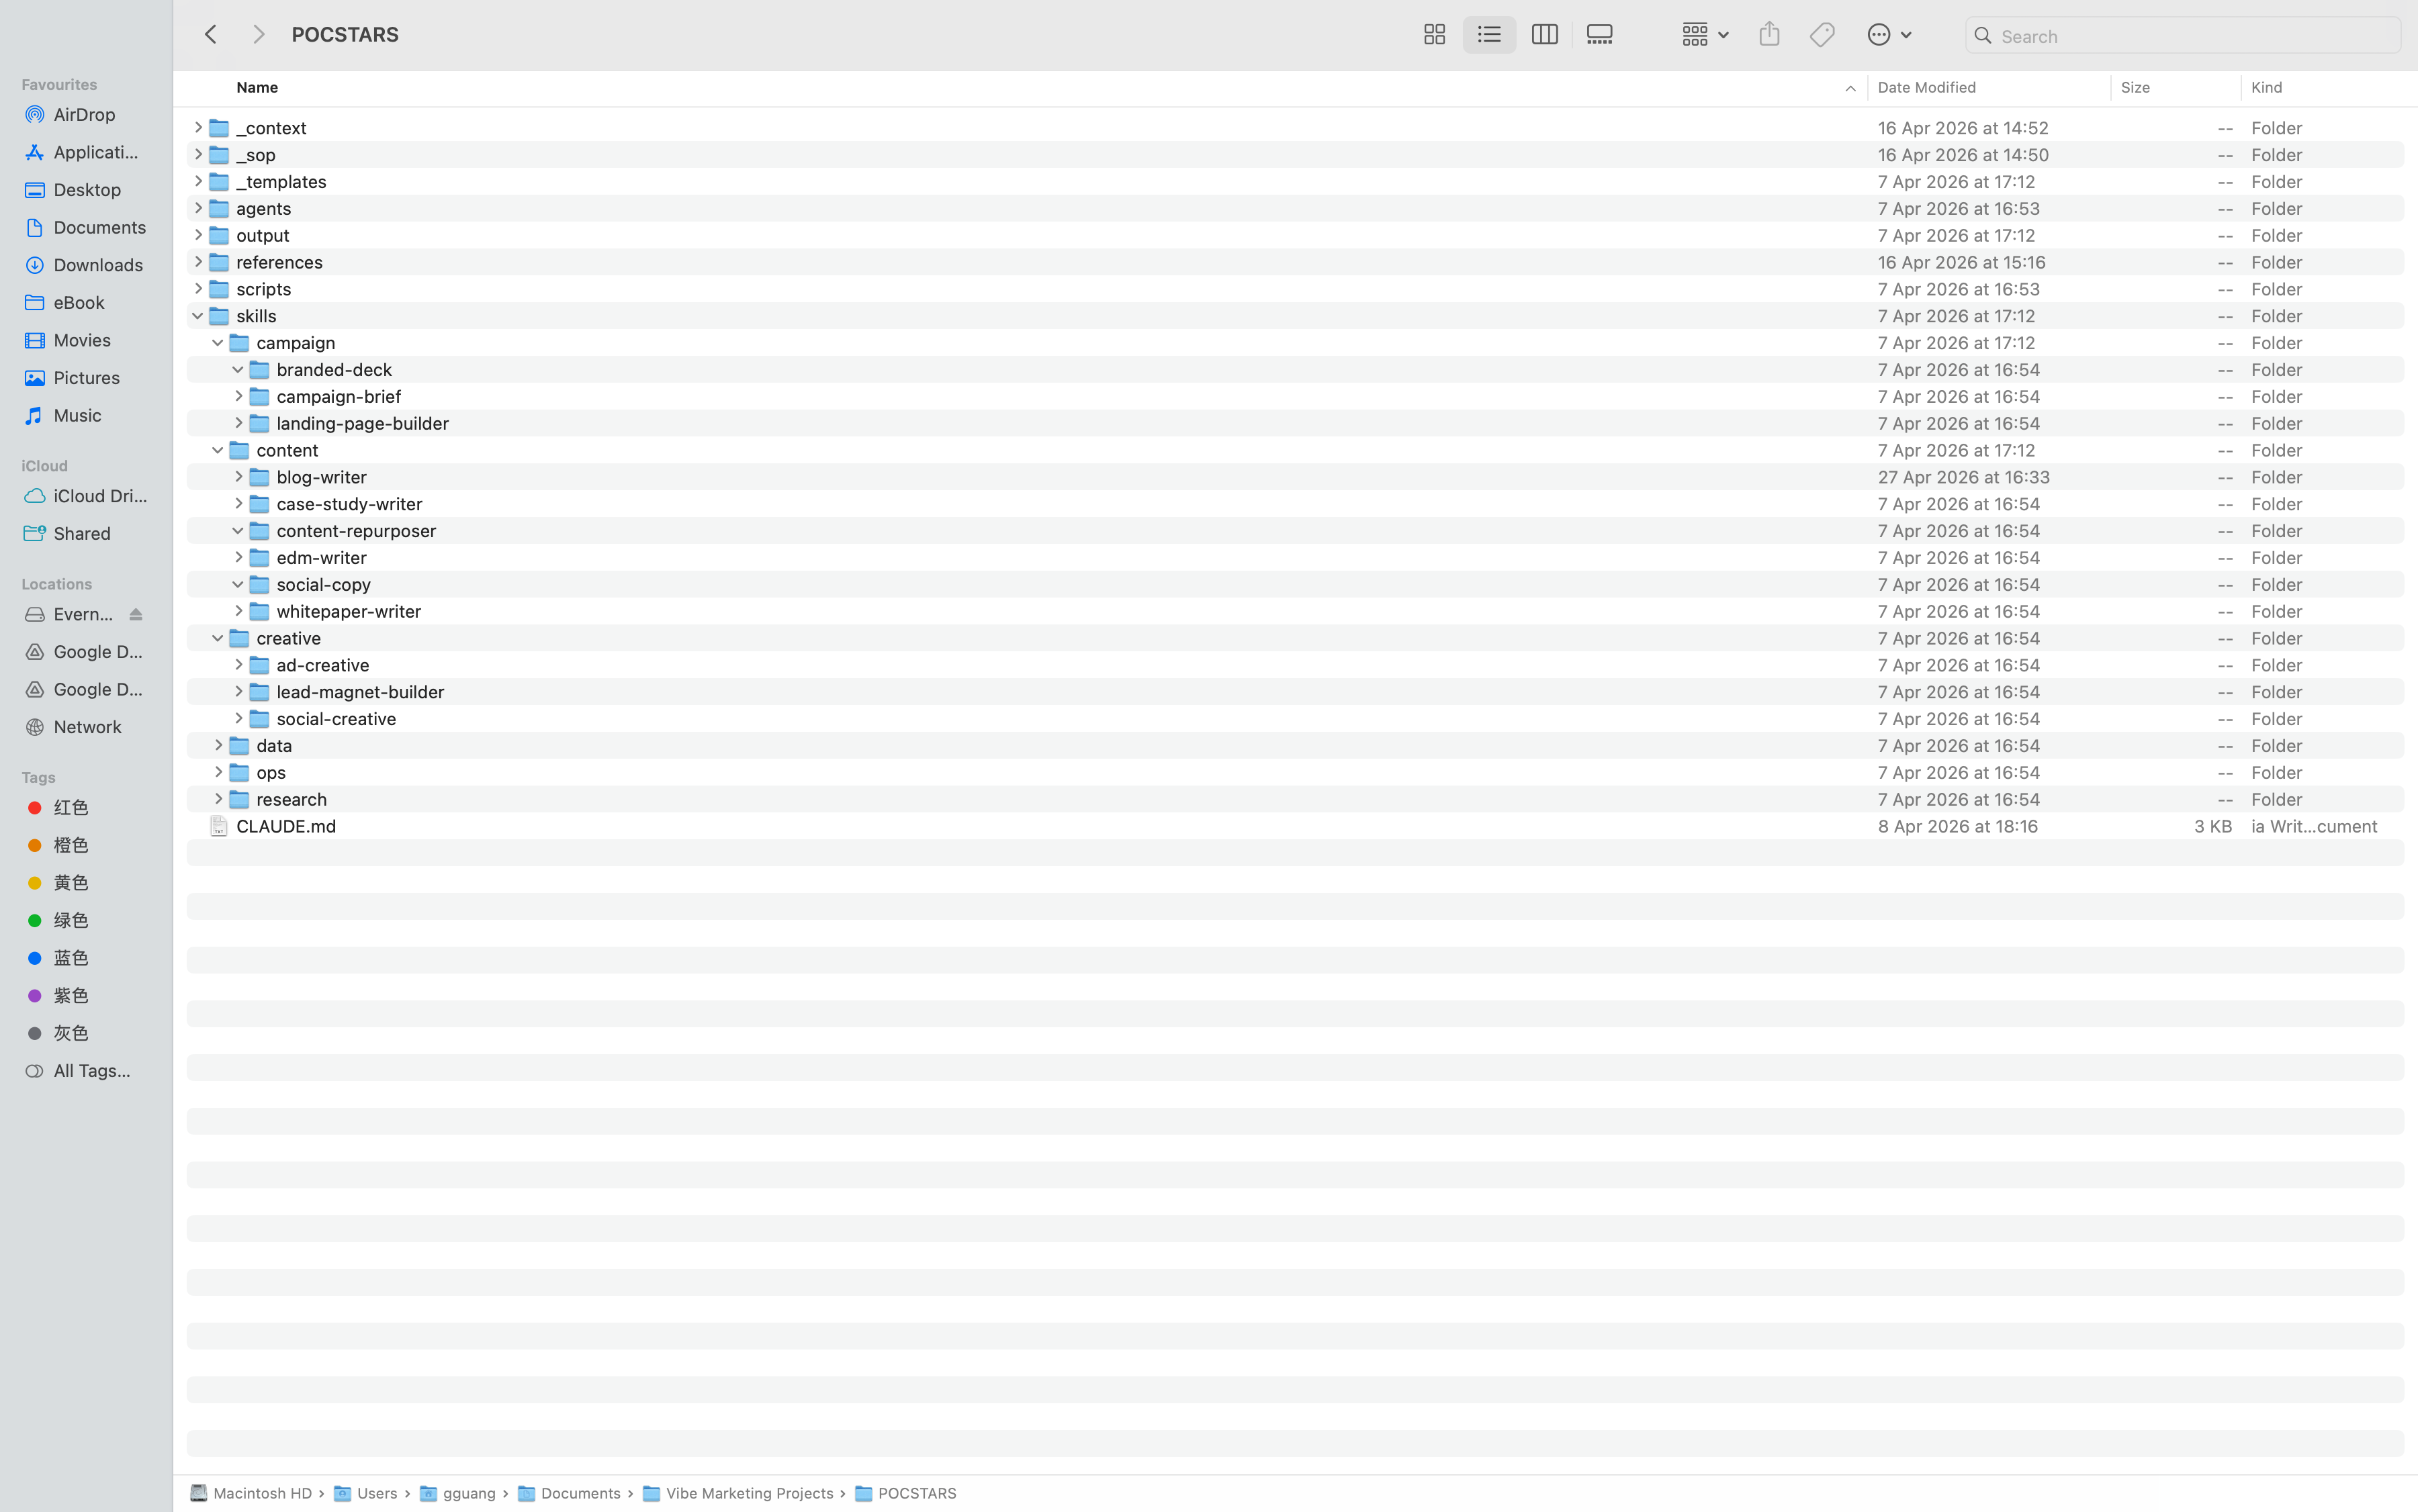Expand the research folder
This screenshot has height=1512, width=2418.
(218, 799)
